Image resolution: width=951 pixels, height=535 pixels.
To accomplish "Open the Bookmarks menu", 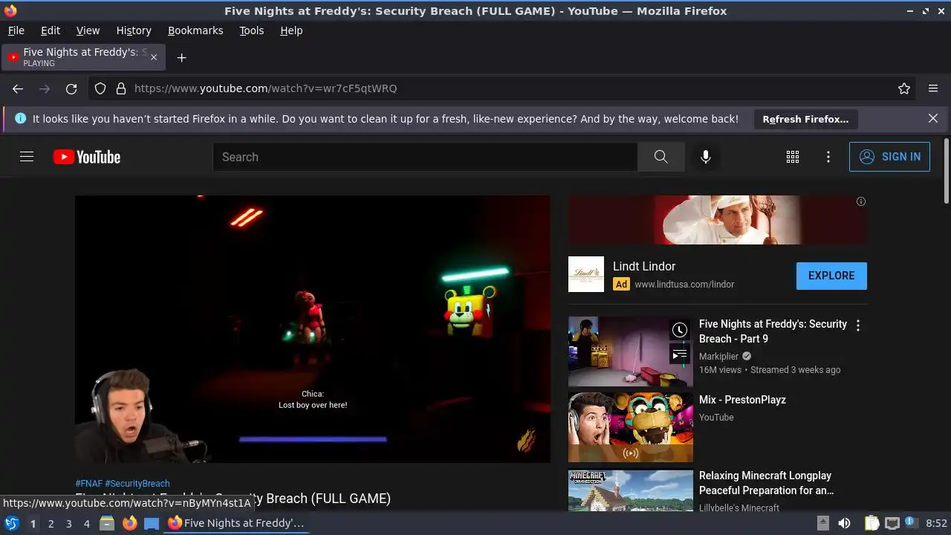I will [x=195, y=30].
